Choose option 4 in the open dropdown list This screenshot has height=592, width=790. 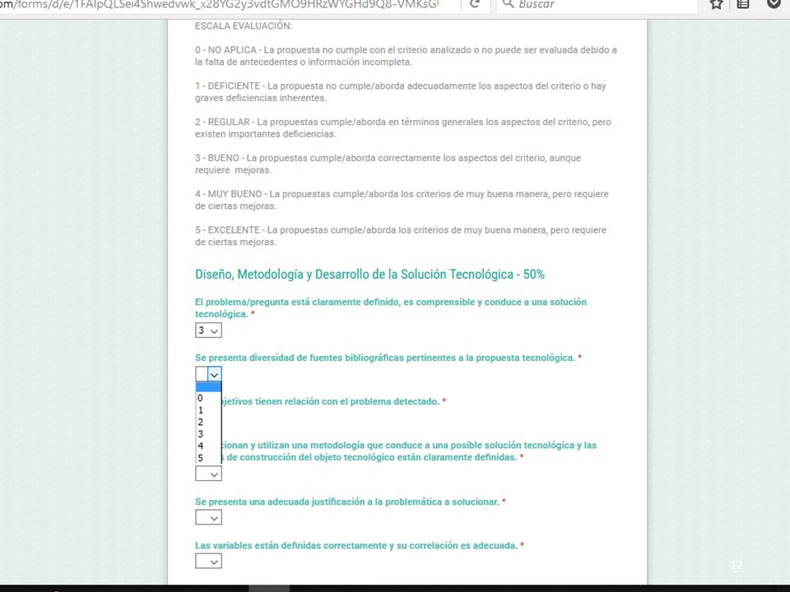pyautogui.click(x=208, y=446)
